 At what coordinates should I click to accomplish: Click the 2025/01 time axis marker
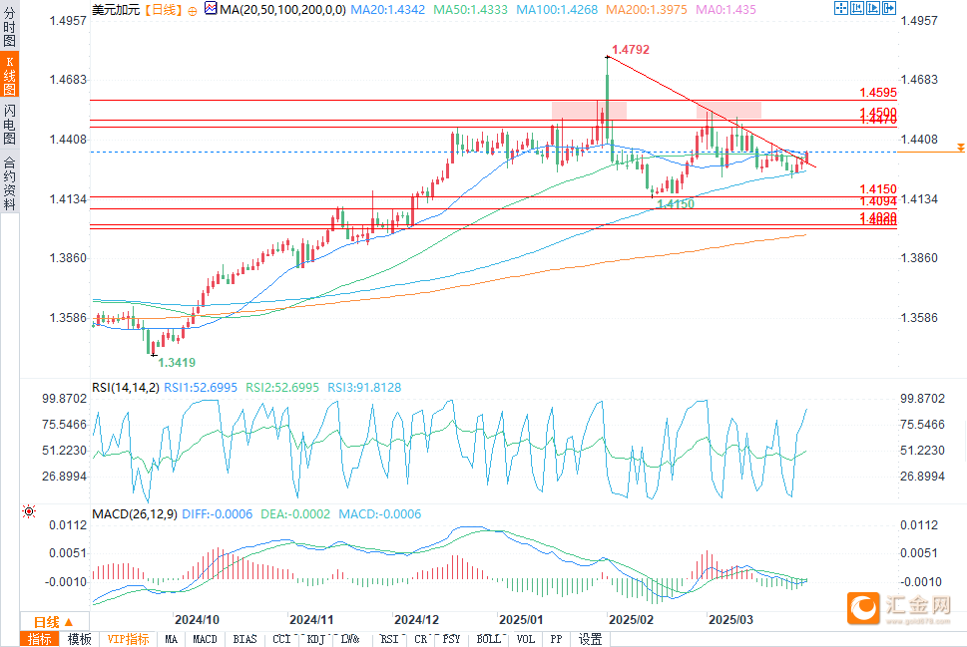click(x=521, y=620)
